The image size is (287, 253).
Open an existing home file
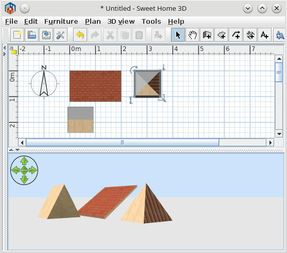31,35
